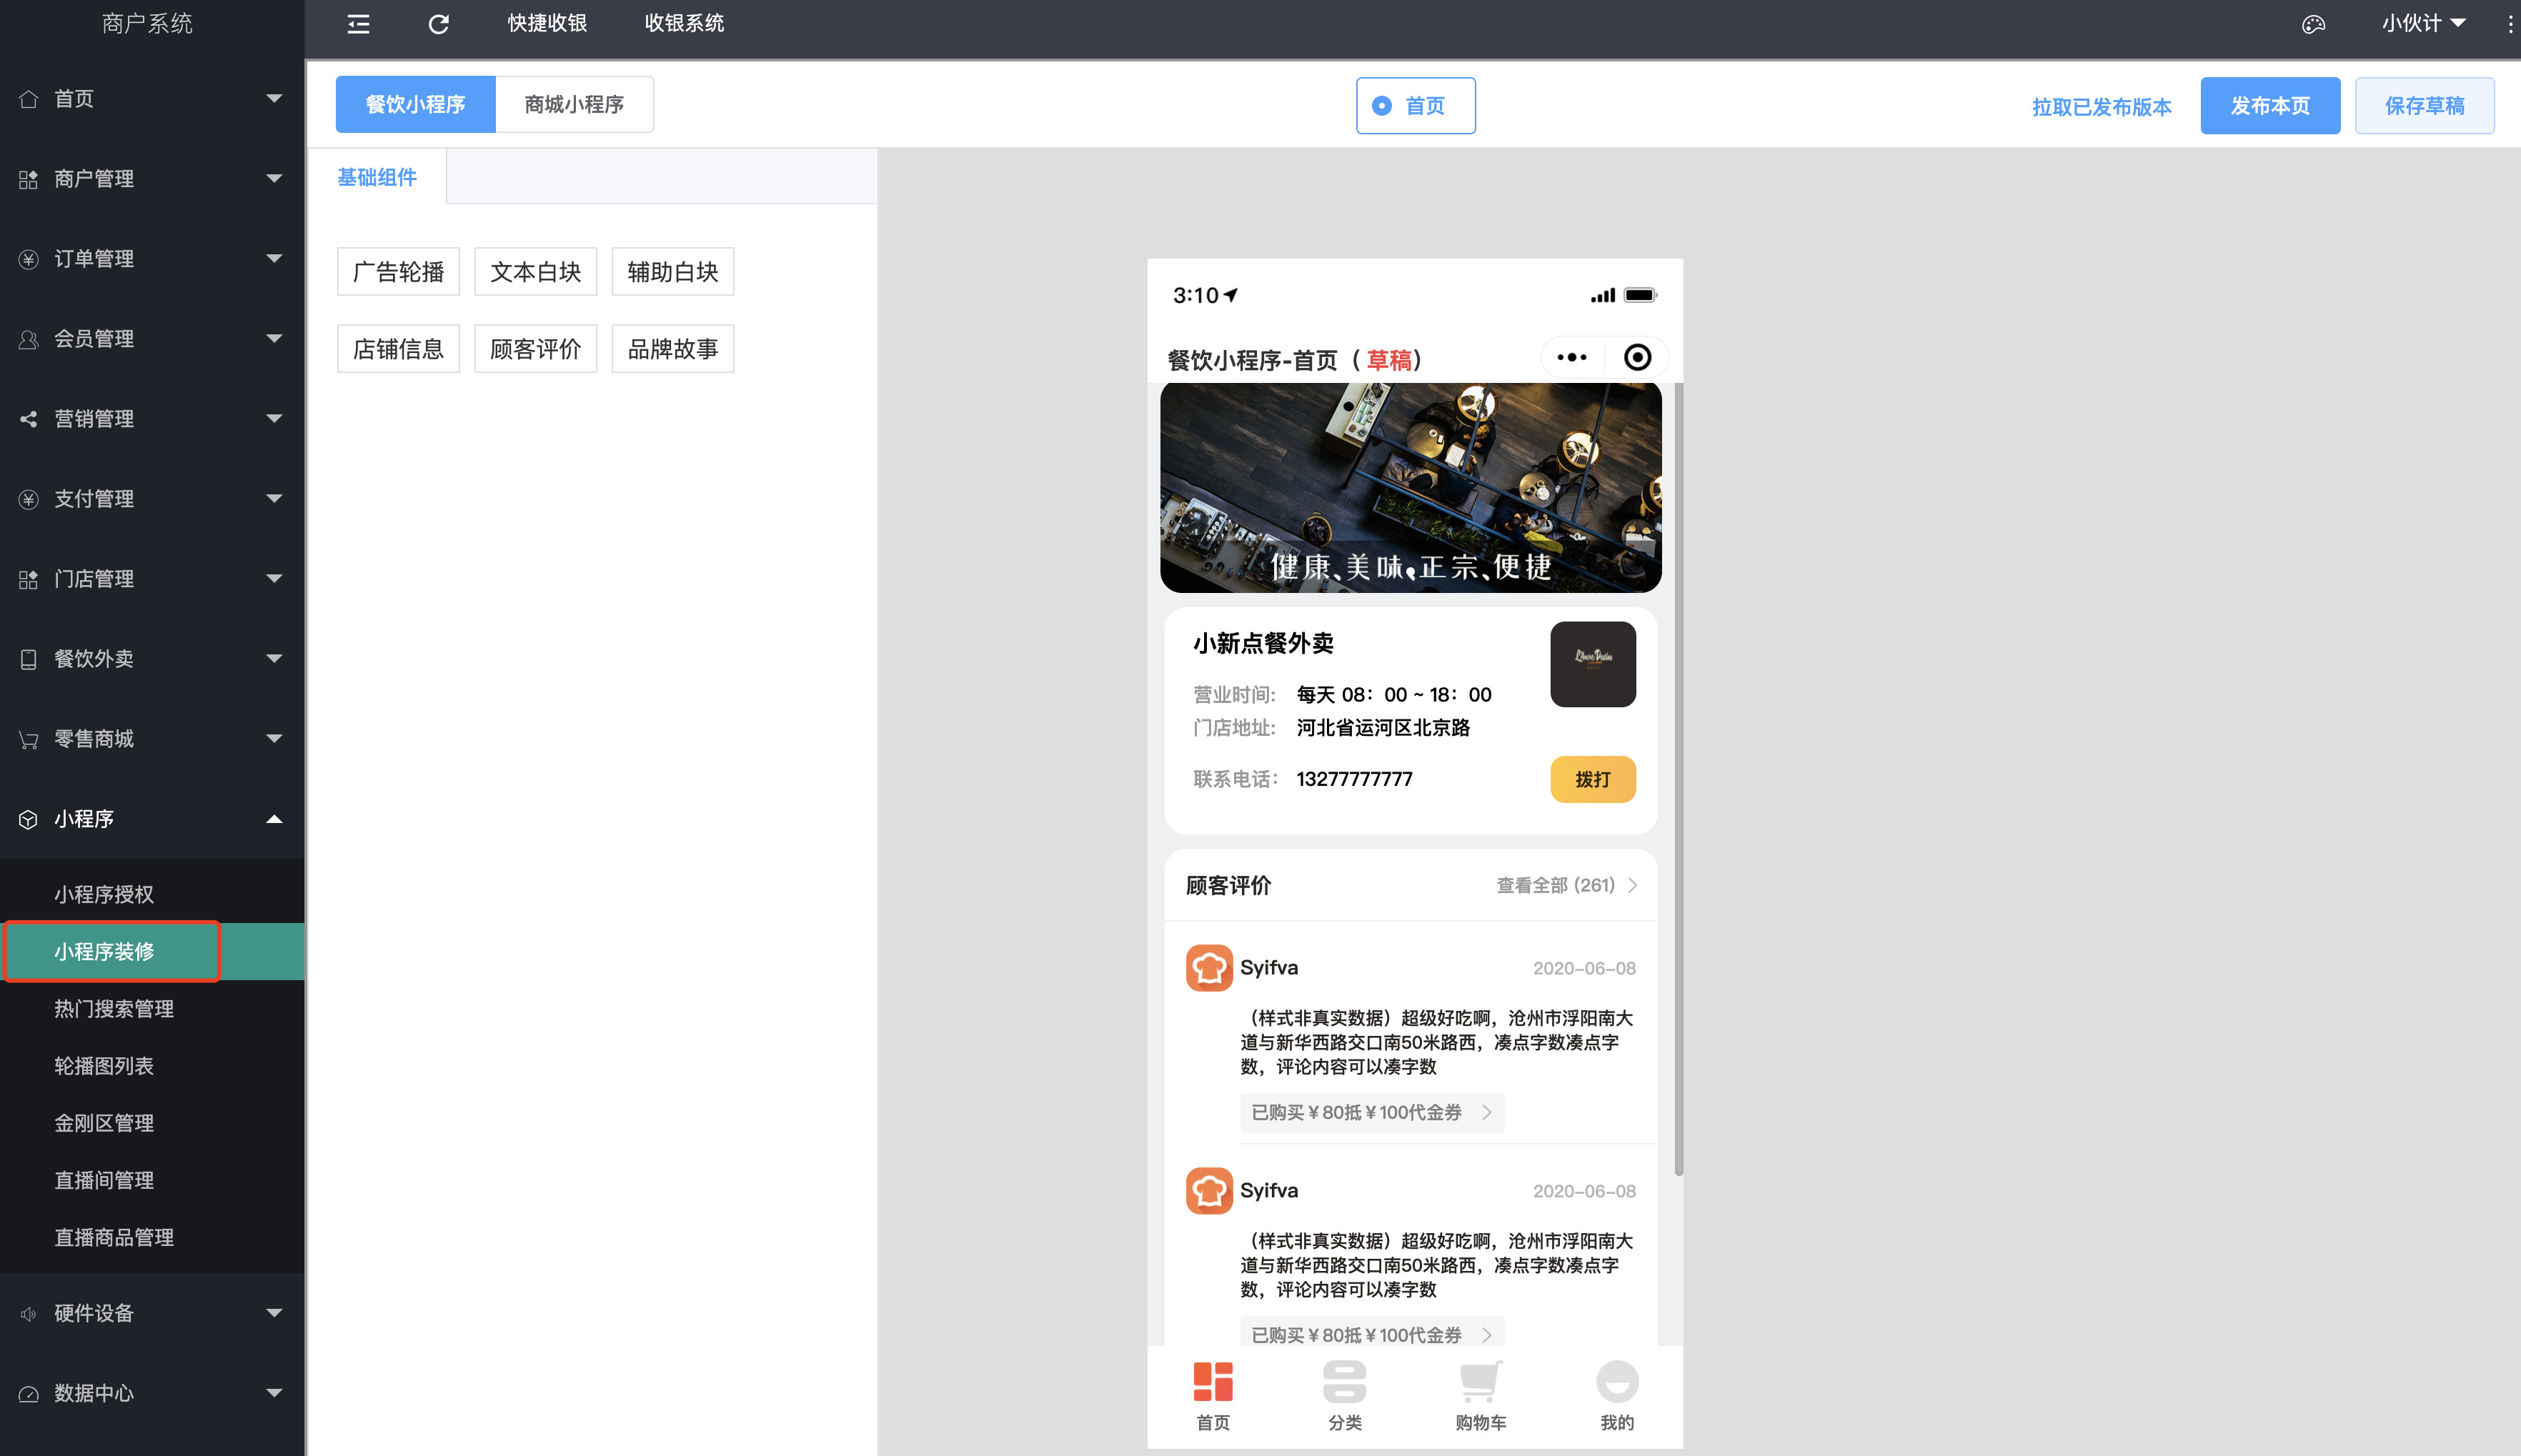Expand the 门店管理 menu arrow
The image size is (2521, 1456).
point(274,578)
